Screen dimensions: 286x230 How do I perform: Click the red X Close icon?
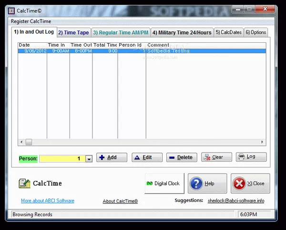tap(239, 183)
